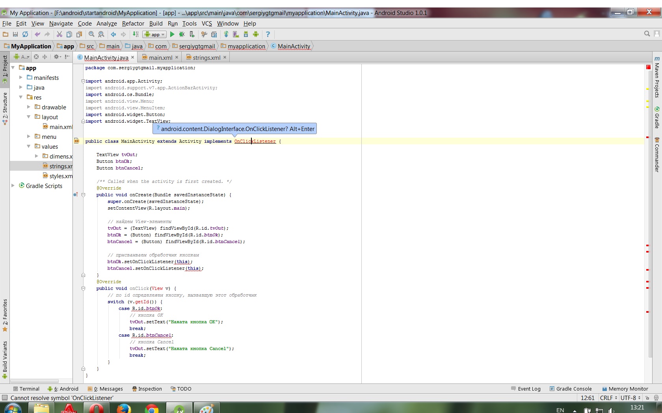The width and height of the screenshot is (662, 413).
Task: Open Settings via wrench toolbar icon
Action: pyautogui.click(x=204, y=34)
